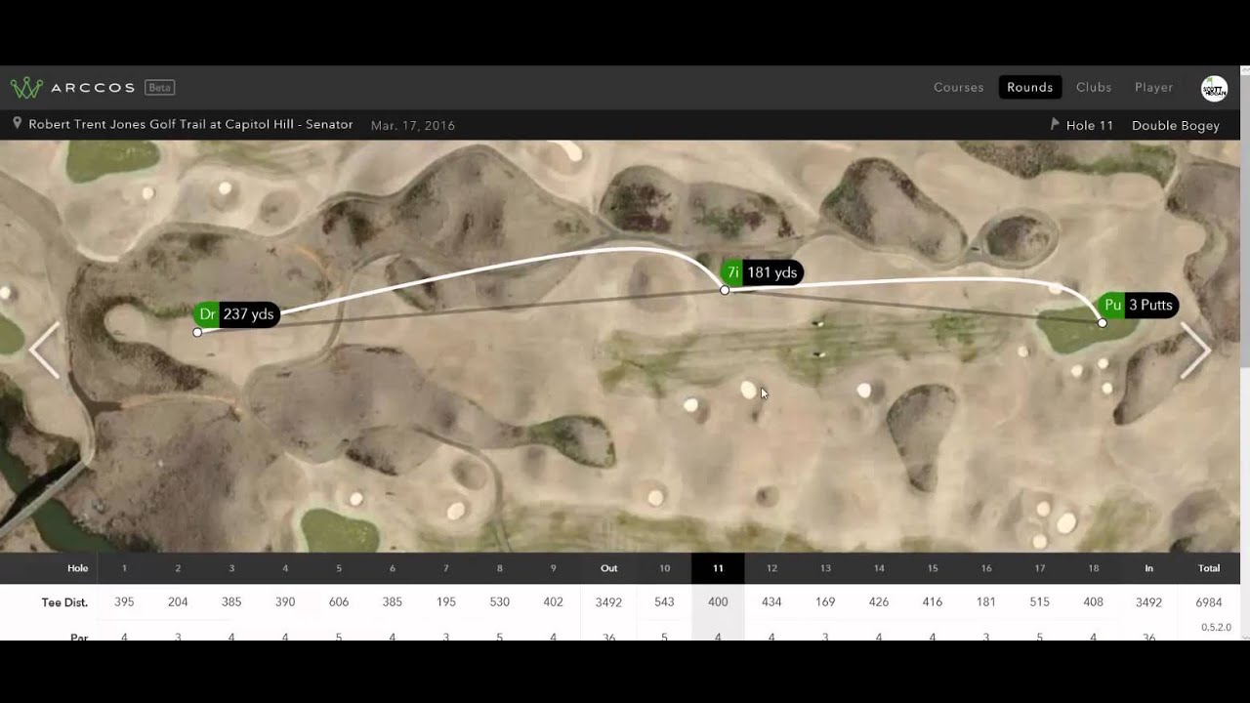This screenshot has width=1250, height=703.
Task: Open the user profile avatar
Action: 1214,88
